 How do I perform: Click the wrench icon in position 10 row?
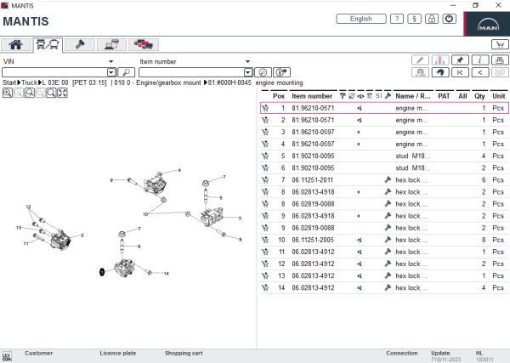388,240
